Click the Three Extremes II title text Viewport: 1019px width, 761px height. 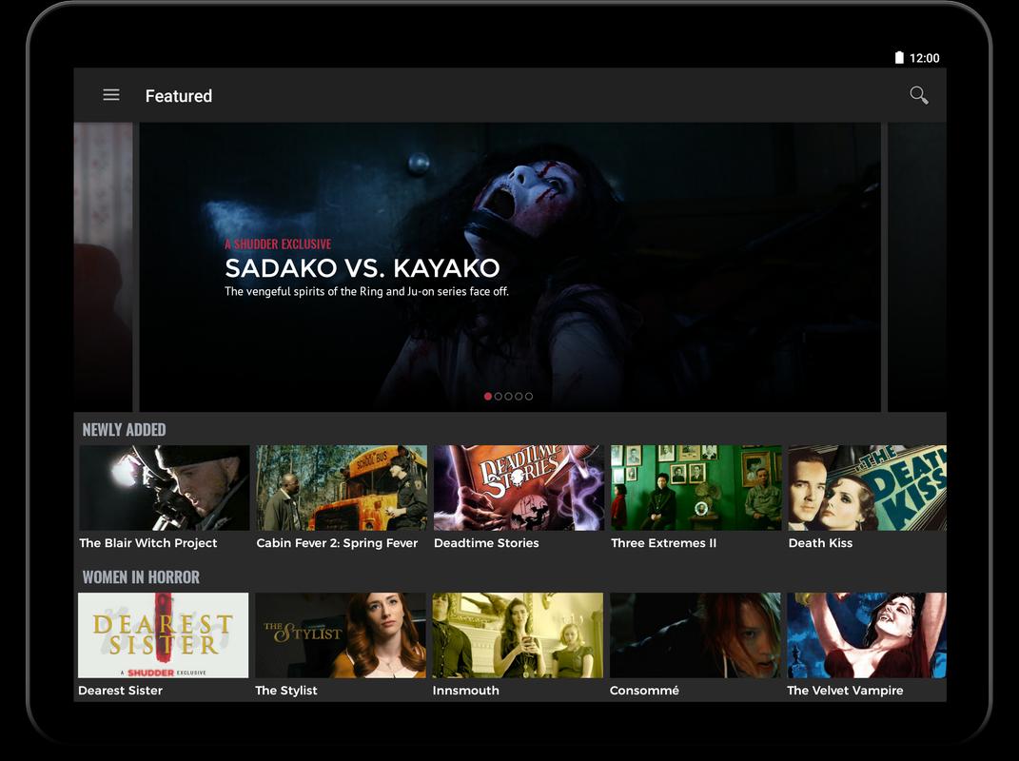point(664,542)
